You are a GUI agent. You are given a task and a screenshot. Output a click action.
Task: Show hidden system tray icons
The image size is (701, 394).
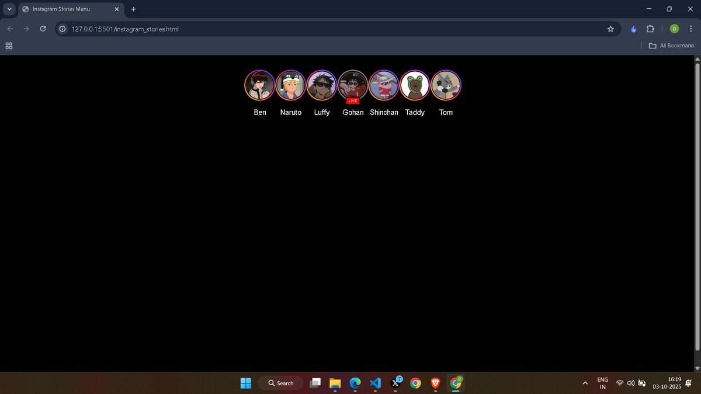point(585,383)
